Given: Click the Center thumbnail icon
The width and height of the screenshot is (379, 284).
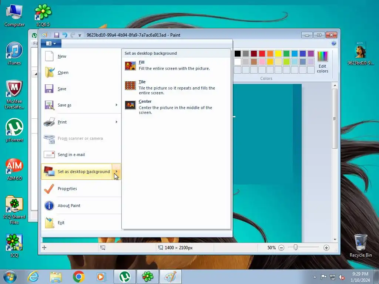Looking at the screenshot, I should click(x=130, y=105).
